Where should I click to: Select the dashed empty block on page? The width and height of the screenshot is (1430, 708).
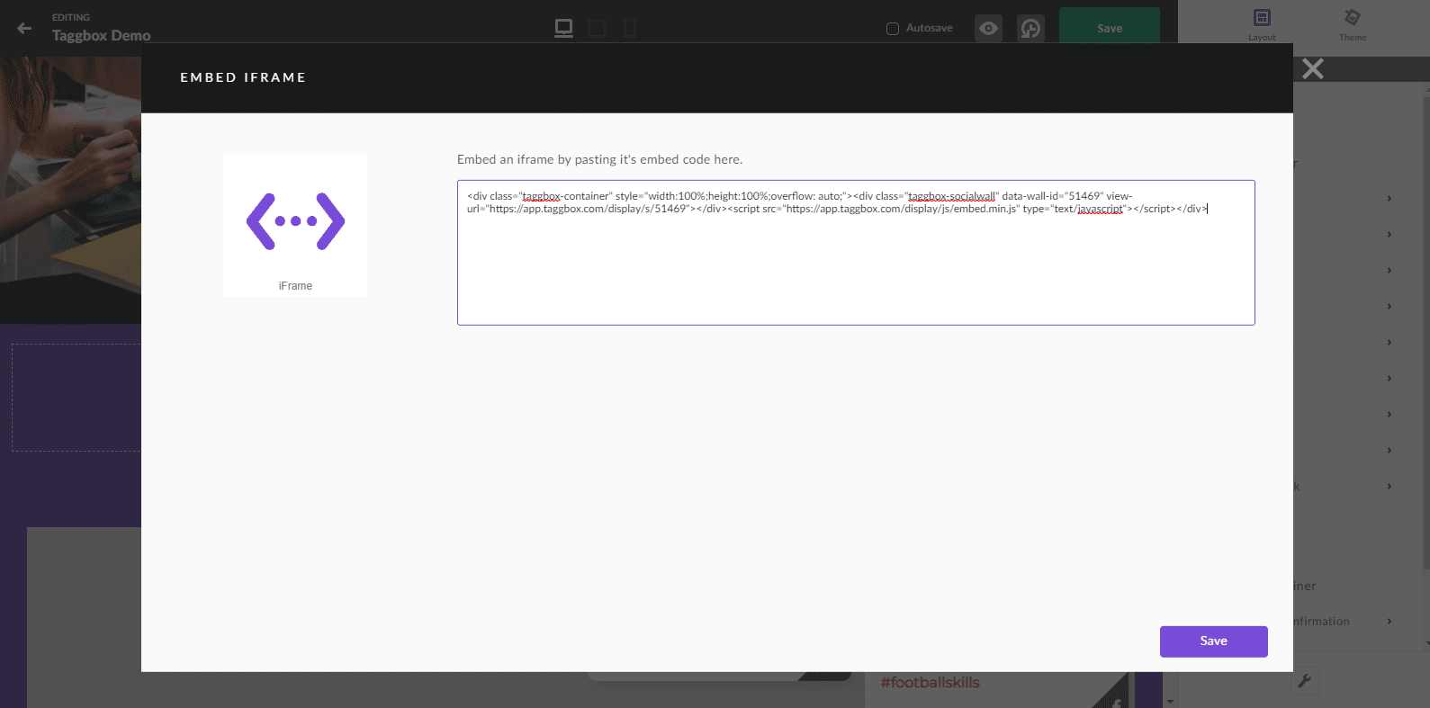click(76, 397)
